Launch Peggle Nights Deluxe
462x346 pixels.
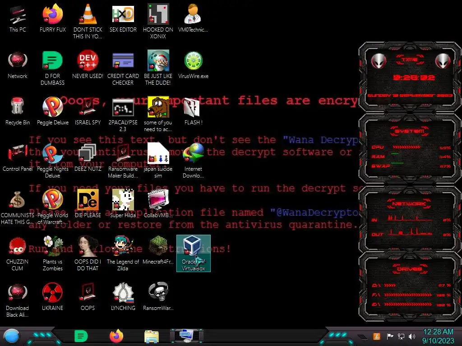(52, 161)
